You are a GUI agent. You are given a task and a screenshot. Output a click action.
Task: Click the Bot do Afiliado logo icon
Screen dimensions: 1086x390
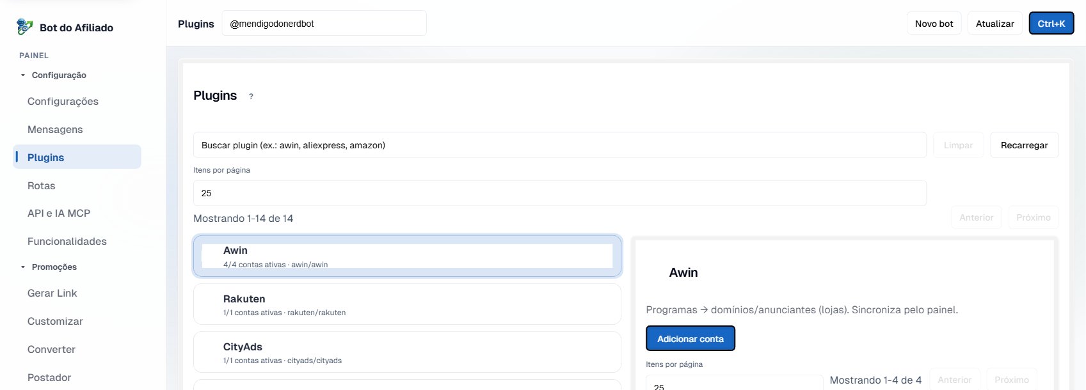pyautogui.click(x=24, y=27)
